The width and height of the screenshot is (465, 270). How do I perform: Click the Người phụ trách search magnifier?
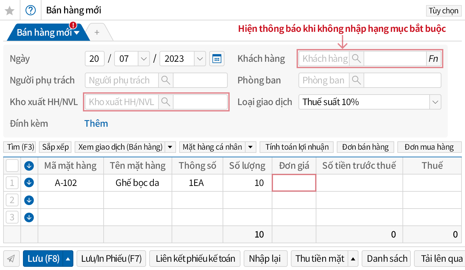click(166, 80)
